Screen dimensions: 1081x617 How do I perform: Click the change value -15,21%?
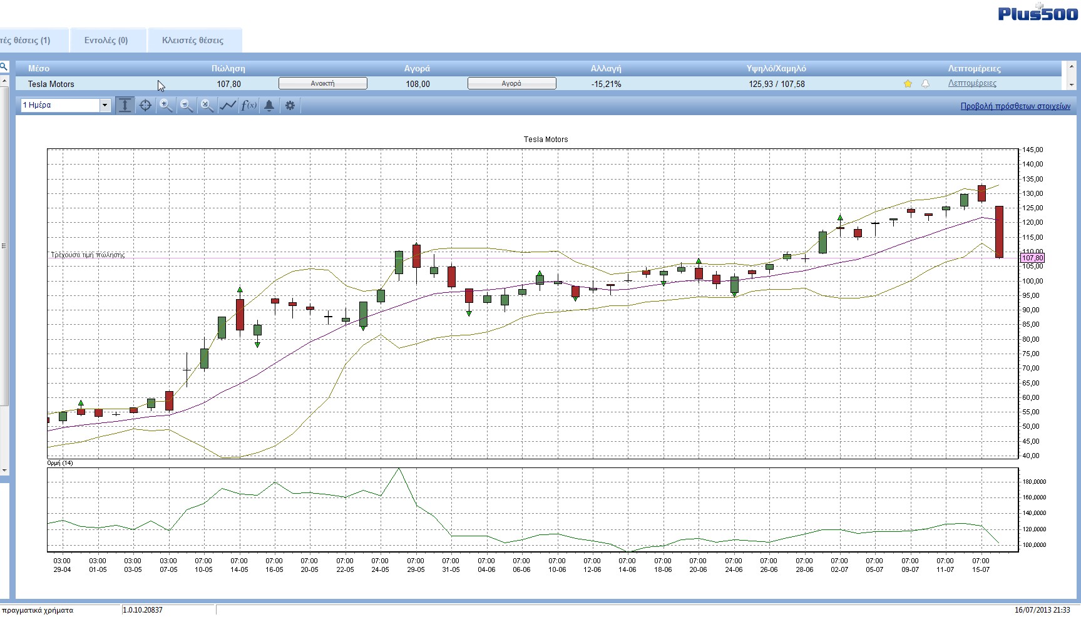tap(606, 84)
